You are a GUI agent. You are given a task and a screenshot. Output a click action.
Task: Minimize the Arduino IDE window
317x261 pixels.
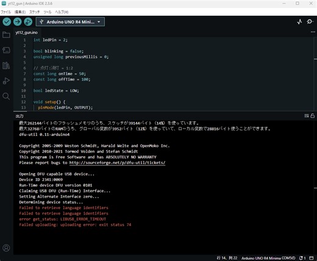[x=284, y=4]
